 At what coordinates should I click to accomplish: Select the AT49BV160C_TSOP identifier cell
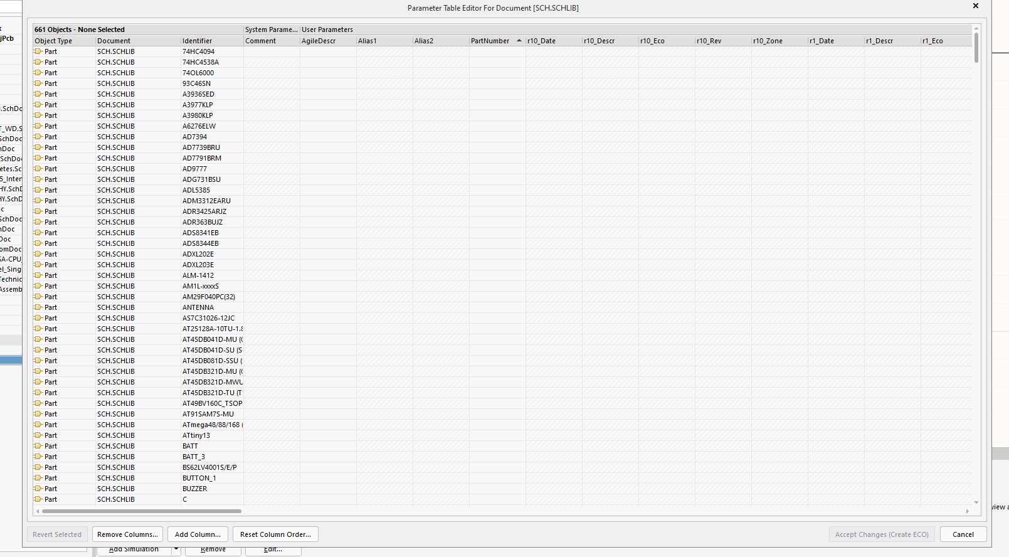coord(212,403)
